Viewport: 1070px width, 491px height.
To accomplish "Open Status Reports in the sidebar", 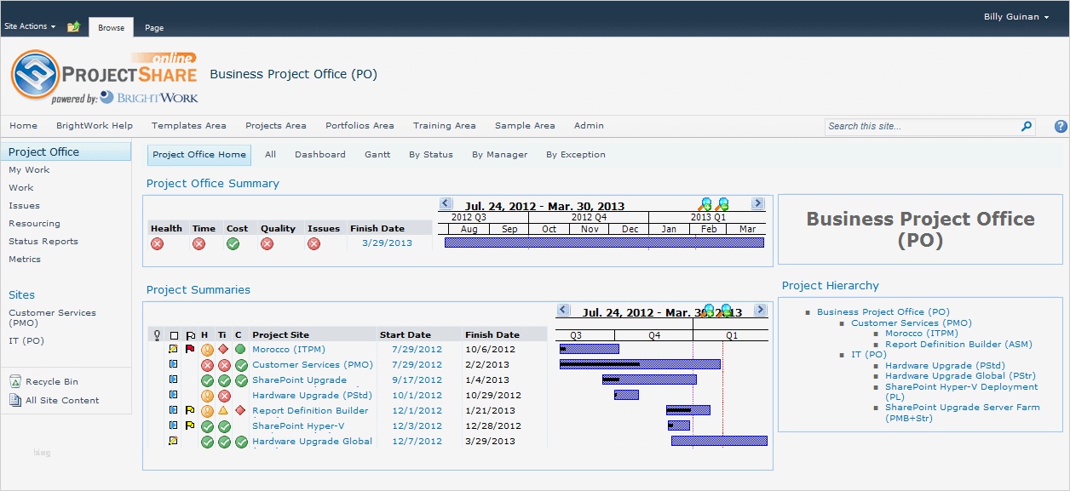I will (43, 242).
